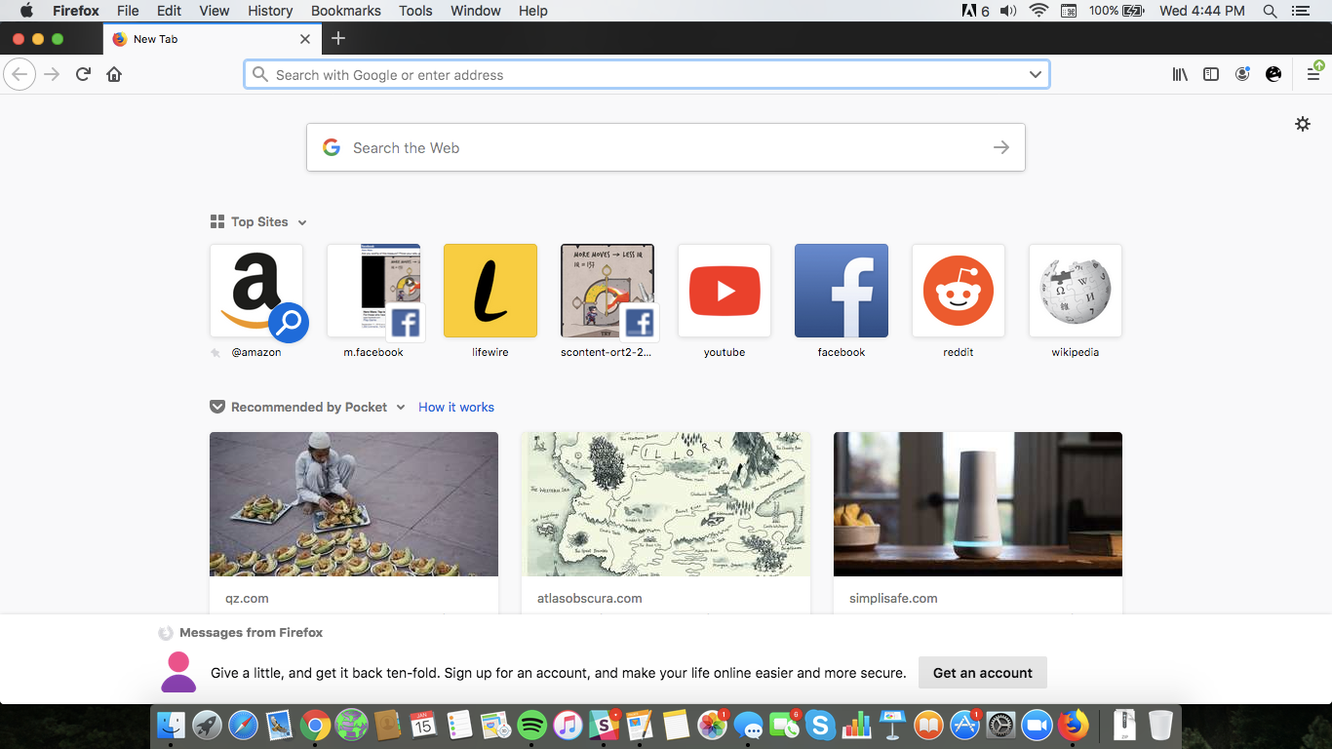Open Spotlight search in menu bar
Screen dimensions: 1332x749
(1270, 11)
